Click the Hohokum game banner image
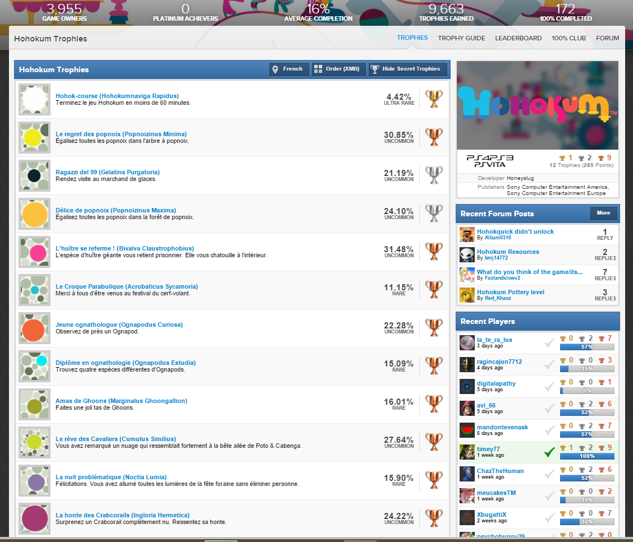 (x=538, y=105)
